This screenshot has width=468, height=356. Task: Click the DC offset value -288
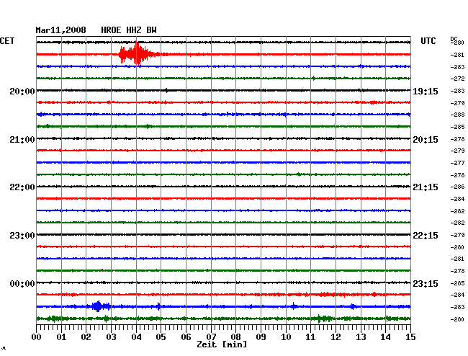click(x=457, y=115)
